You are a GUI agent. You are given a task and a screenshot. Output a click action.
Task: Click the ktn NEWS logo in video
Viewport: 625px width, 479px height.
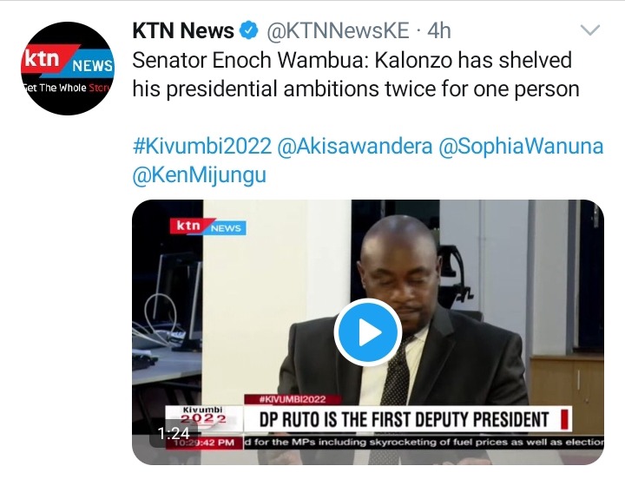[x=207, y=226]
